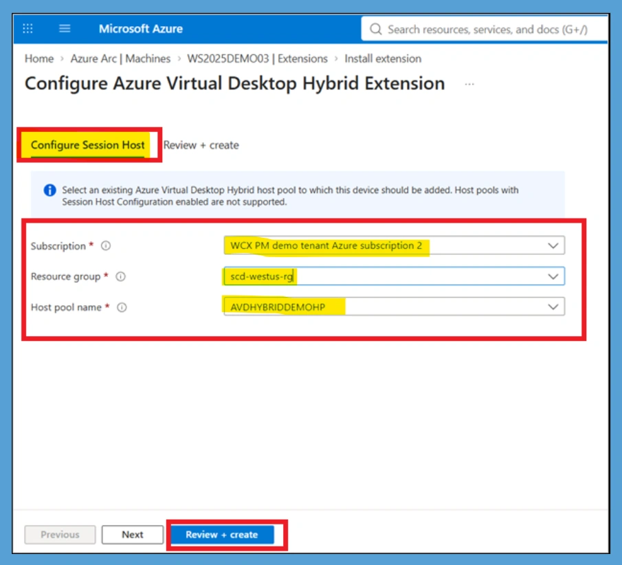Click the Next button
Image resolution: width=622 pixels, height=565 pixels.
[x=133, y=535]
